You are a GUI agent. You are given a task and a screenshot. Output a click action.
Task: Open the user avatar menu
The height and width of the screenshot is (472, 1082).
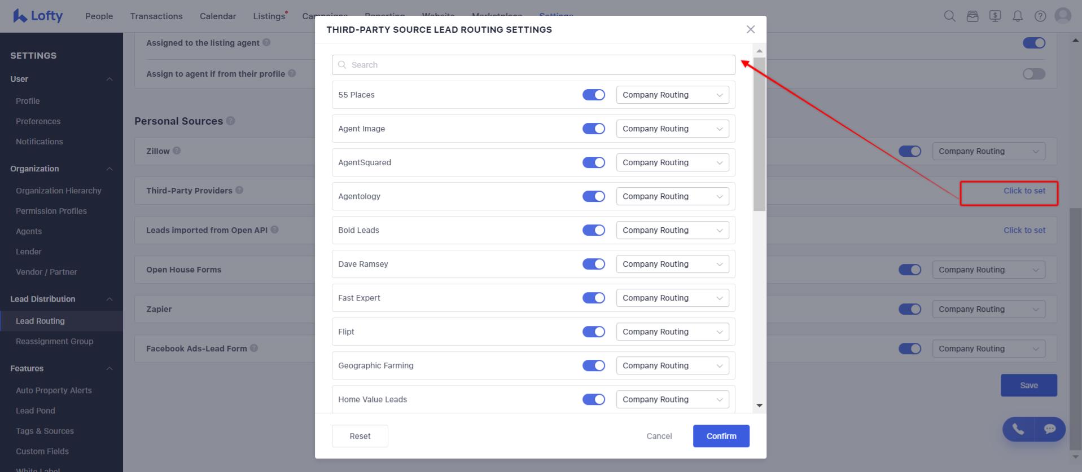coord(1063,16)
